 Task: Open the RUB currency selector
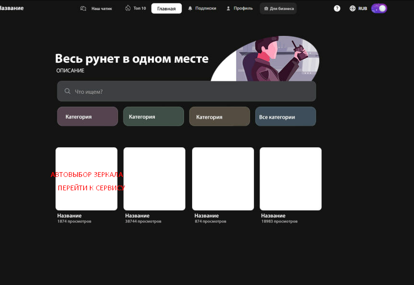[363, 9]
